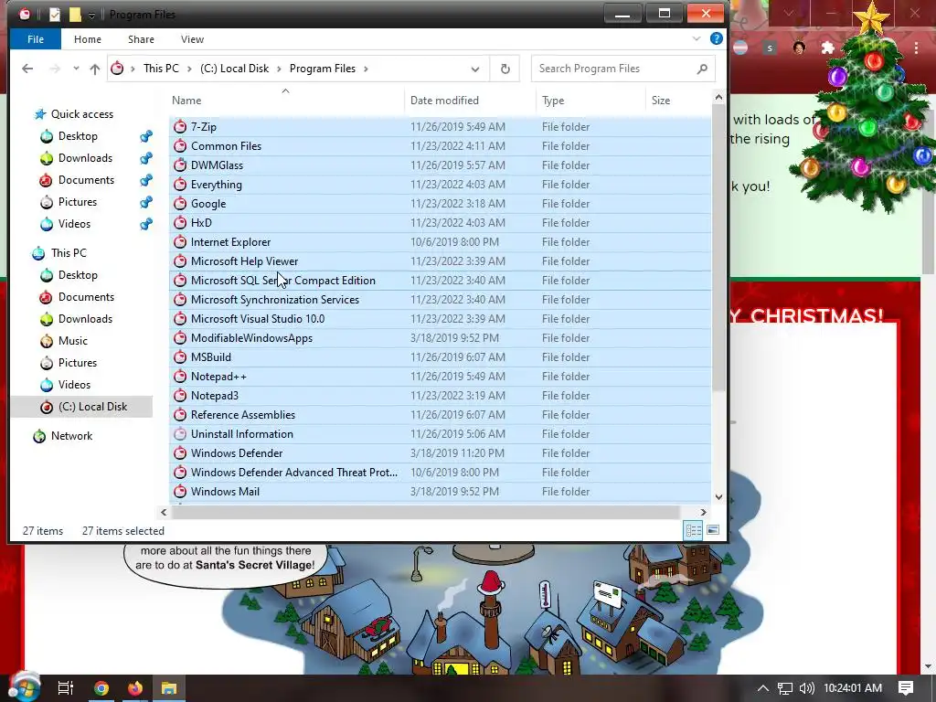Click in the Search Program Files box
This screenshot has height=702, width=936.
coord(623,69)
